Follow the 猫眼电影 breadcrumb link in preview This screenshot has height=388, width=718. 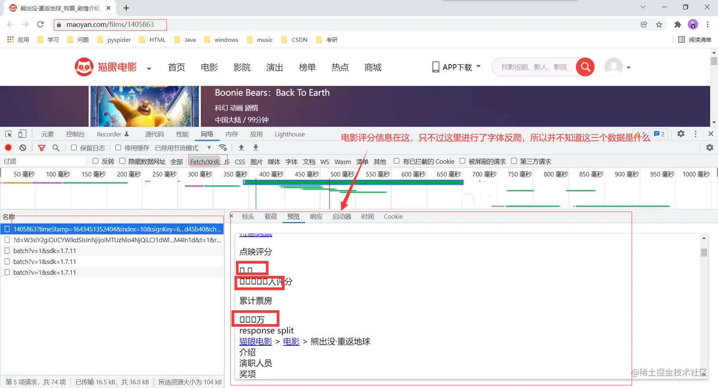255,341
